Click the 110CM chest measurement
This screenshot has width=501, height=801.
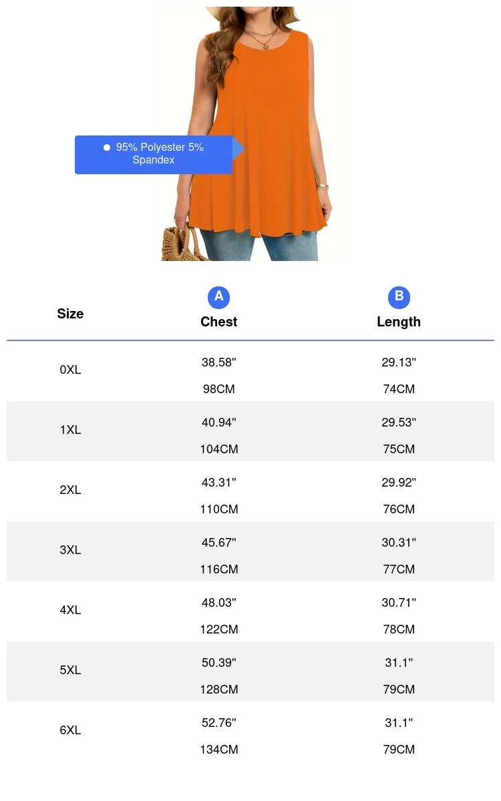point(218,509)
